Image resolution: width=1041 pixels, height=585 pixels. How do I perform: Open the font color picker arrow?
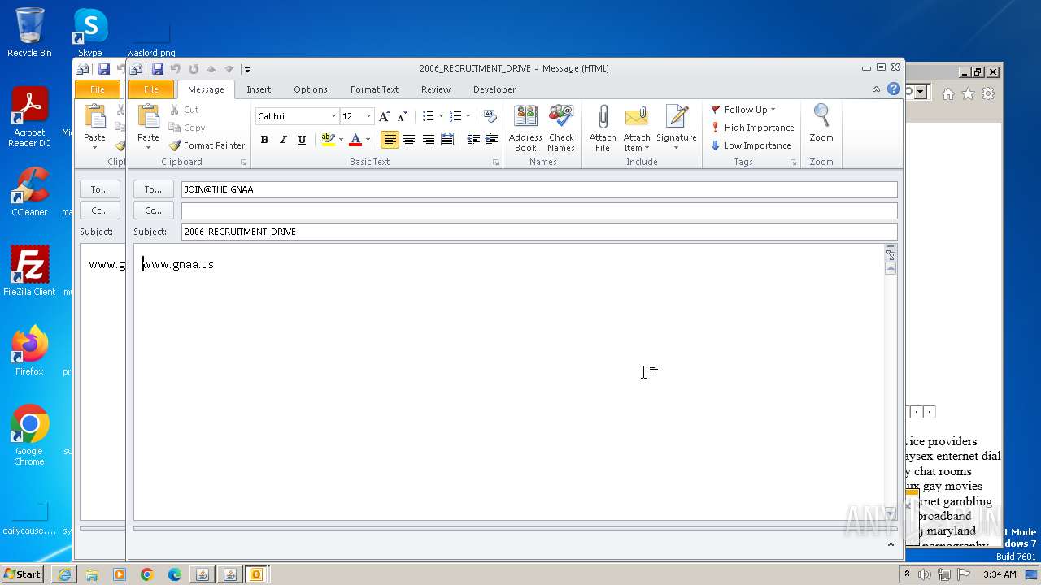click(368, 140)
